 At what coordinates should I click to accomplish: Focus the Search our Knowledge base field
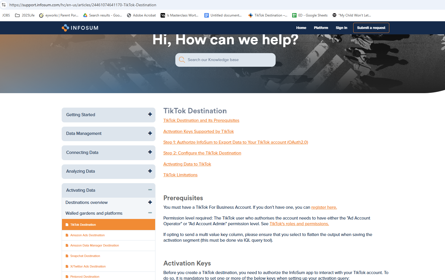[225, 60]
